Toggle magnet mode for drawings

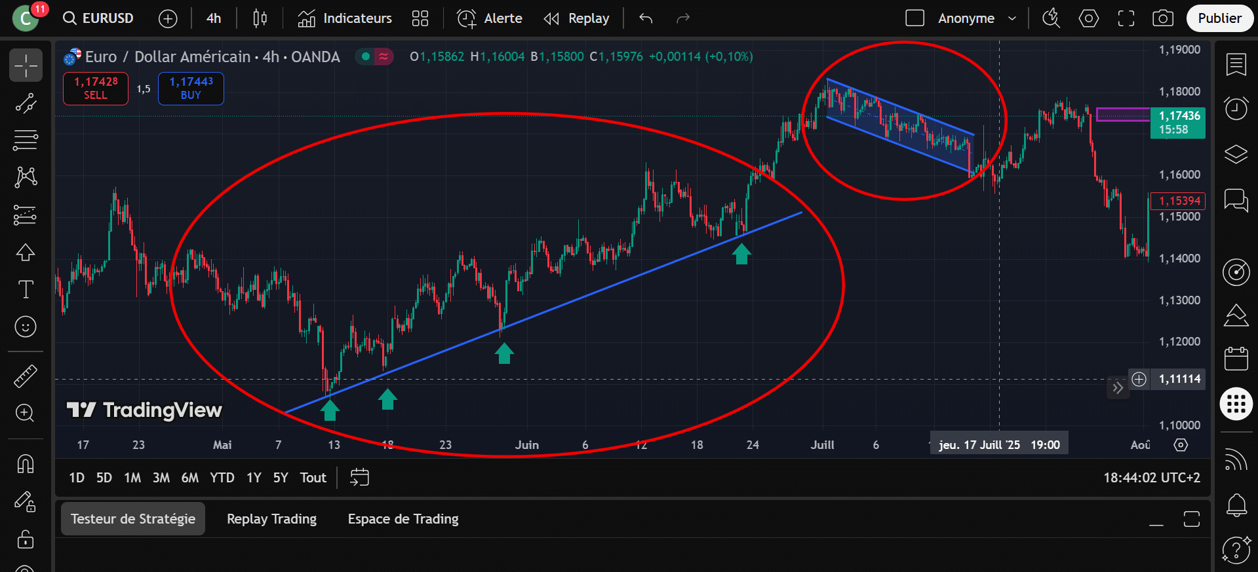(26, 464)
